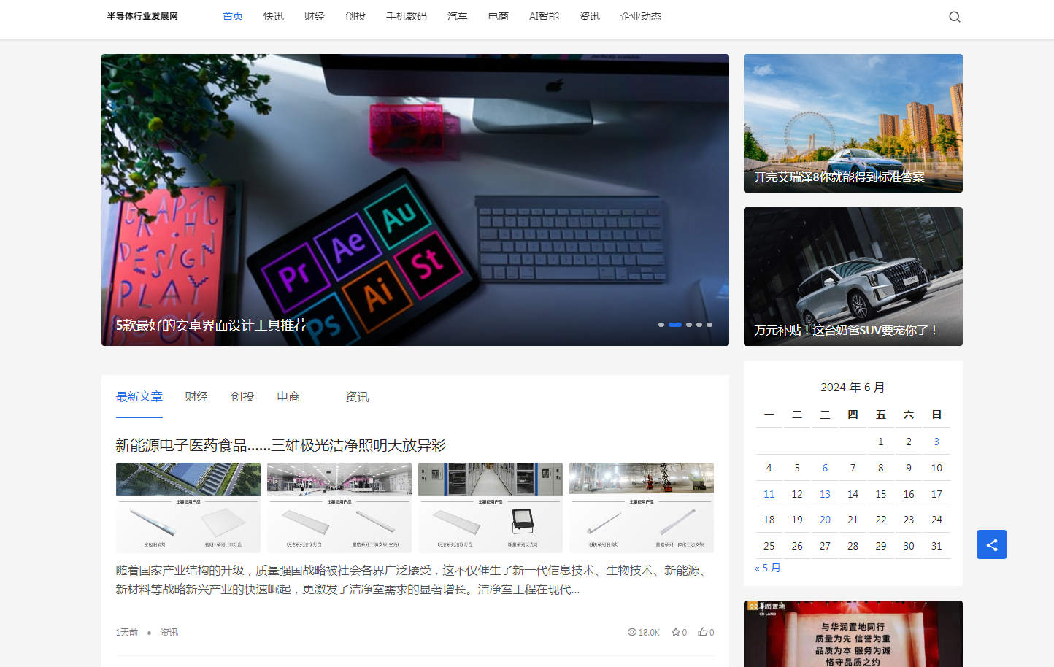The width and height of the screenshot is (1054, 667).
Task: Open calendar date 6
Action: click(825, 468)
